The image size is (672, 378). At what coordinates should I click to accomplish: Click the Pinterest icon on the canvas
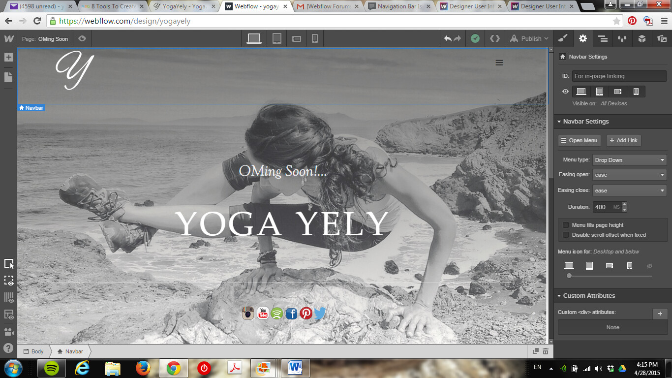tap(306, 313)
